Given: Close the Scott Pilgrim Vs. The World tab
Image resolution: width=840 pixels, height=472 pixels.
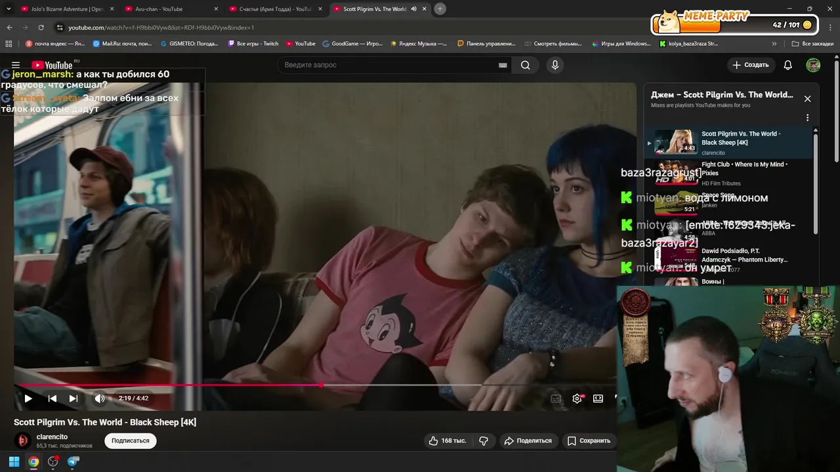Looking at the screenshot, I should point(425,9).
